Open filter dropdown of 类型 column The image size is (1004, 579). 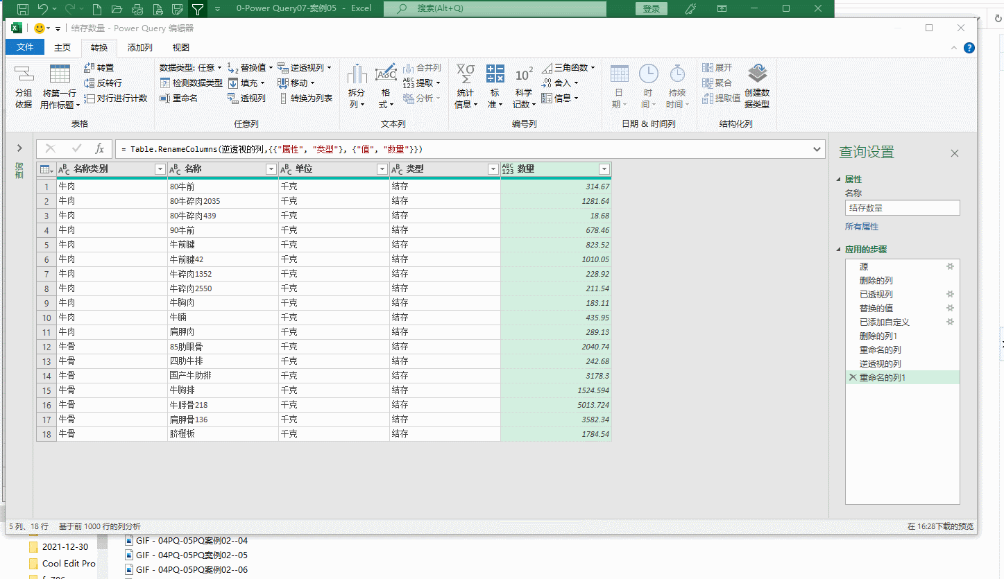tap(493, 169)
